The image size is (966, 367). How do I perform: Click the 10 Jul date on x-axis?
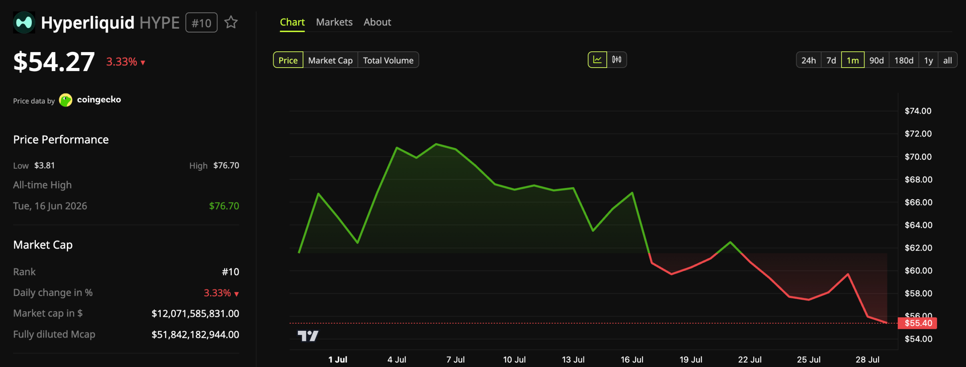514,359
